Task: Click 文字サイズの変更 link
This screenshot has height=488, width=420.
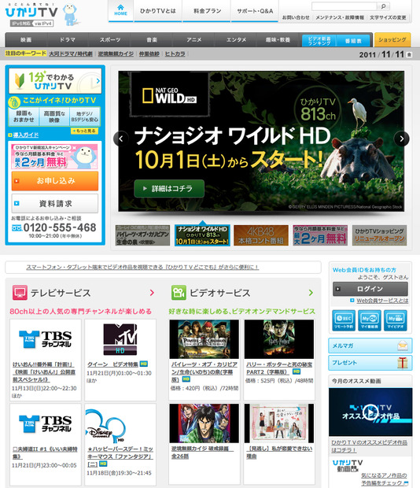Action: coord(388,18)
